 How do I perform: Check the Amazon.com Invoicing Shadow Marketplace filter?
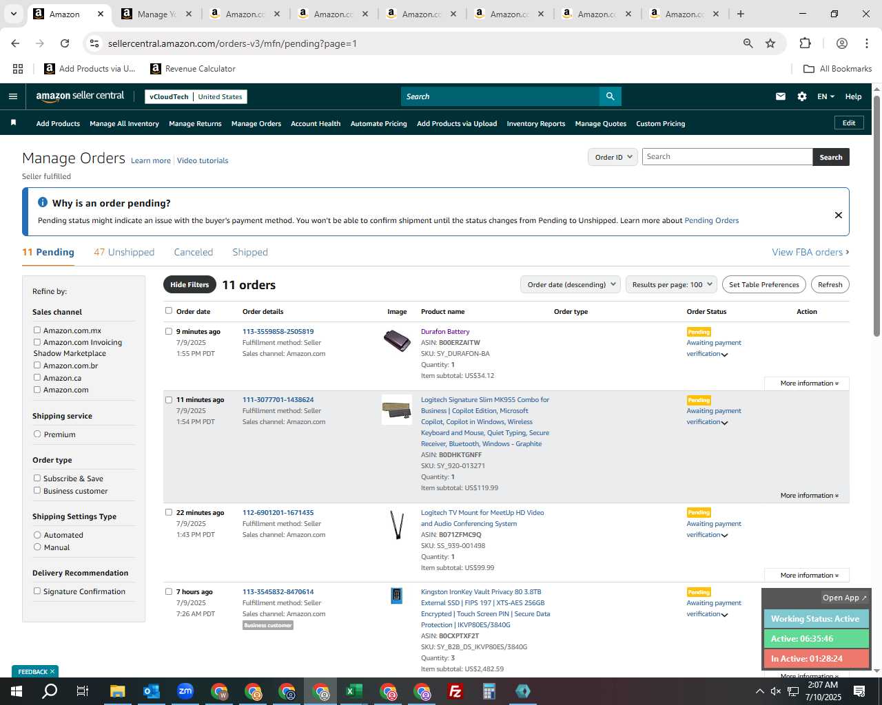pyautogui.click(x=37, y=341)
